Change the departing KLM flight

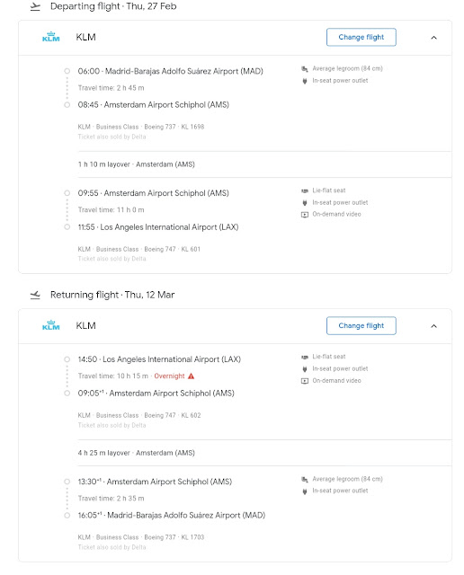pos(361,37)
